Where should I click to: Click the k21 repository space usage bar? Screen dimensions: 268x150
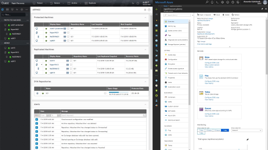pyautogui.click(x=119, y=92)
